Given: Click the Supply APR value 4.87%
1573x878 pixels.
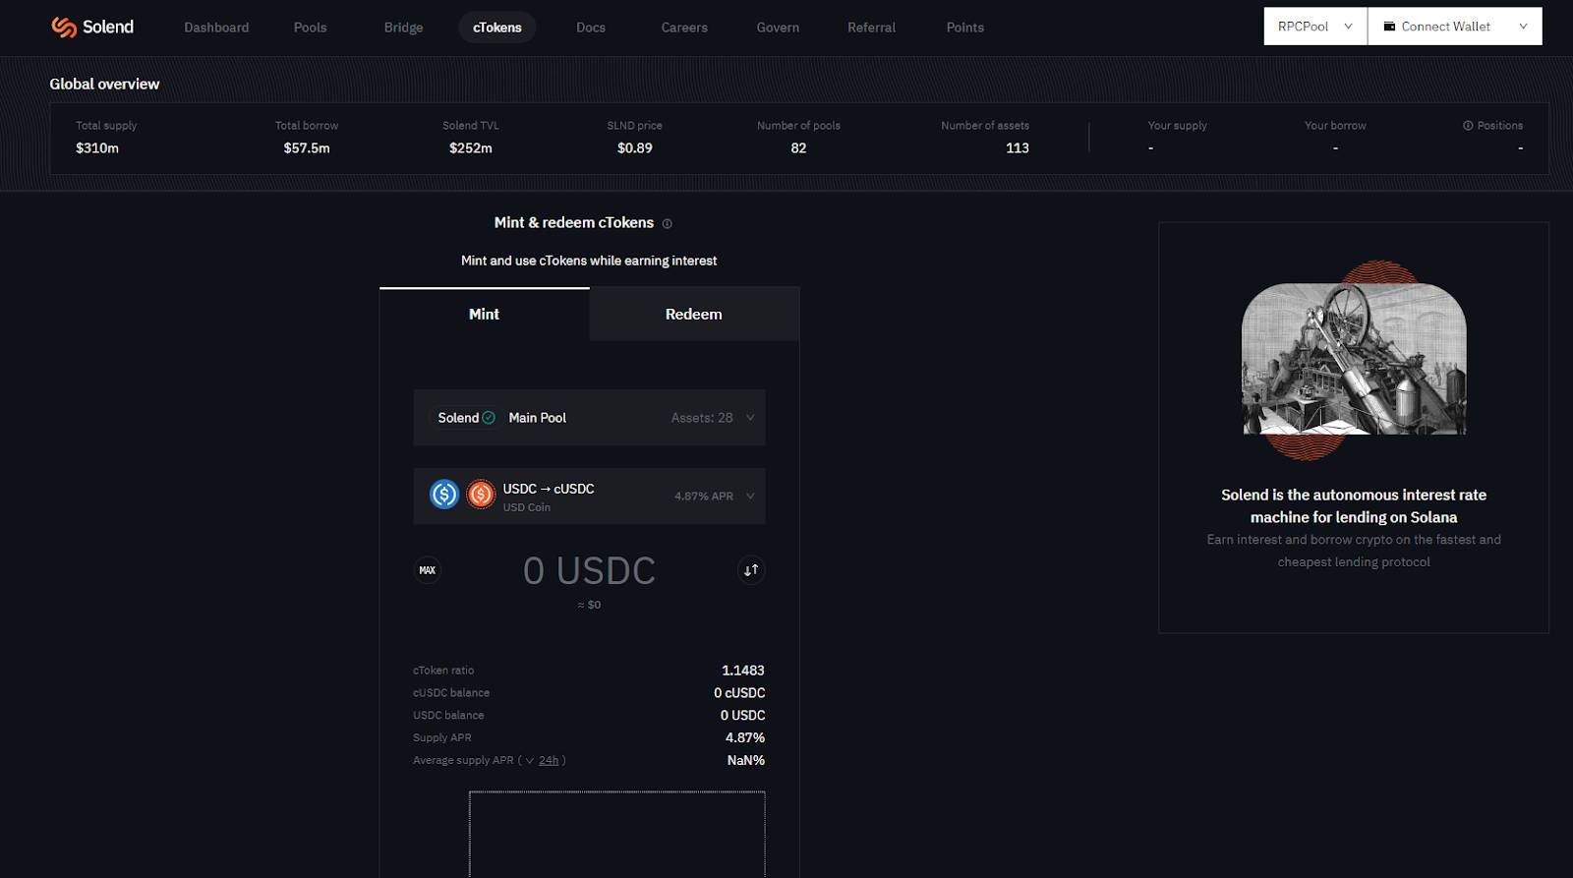Looking at the screenshot, I should coord(745,737).
